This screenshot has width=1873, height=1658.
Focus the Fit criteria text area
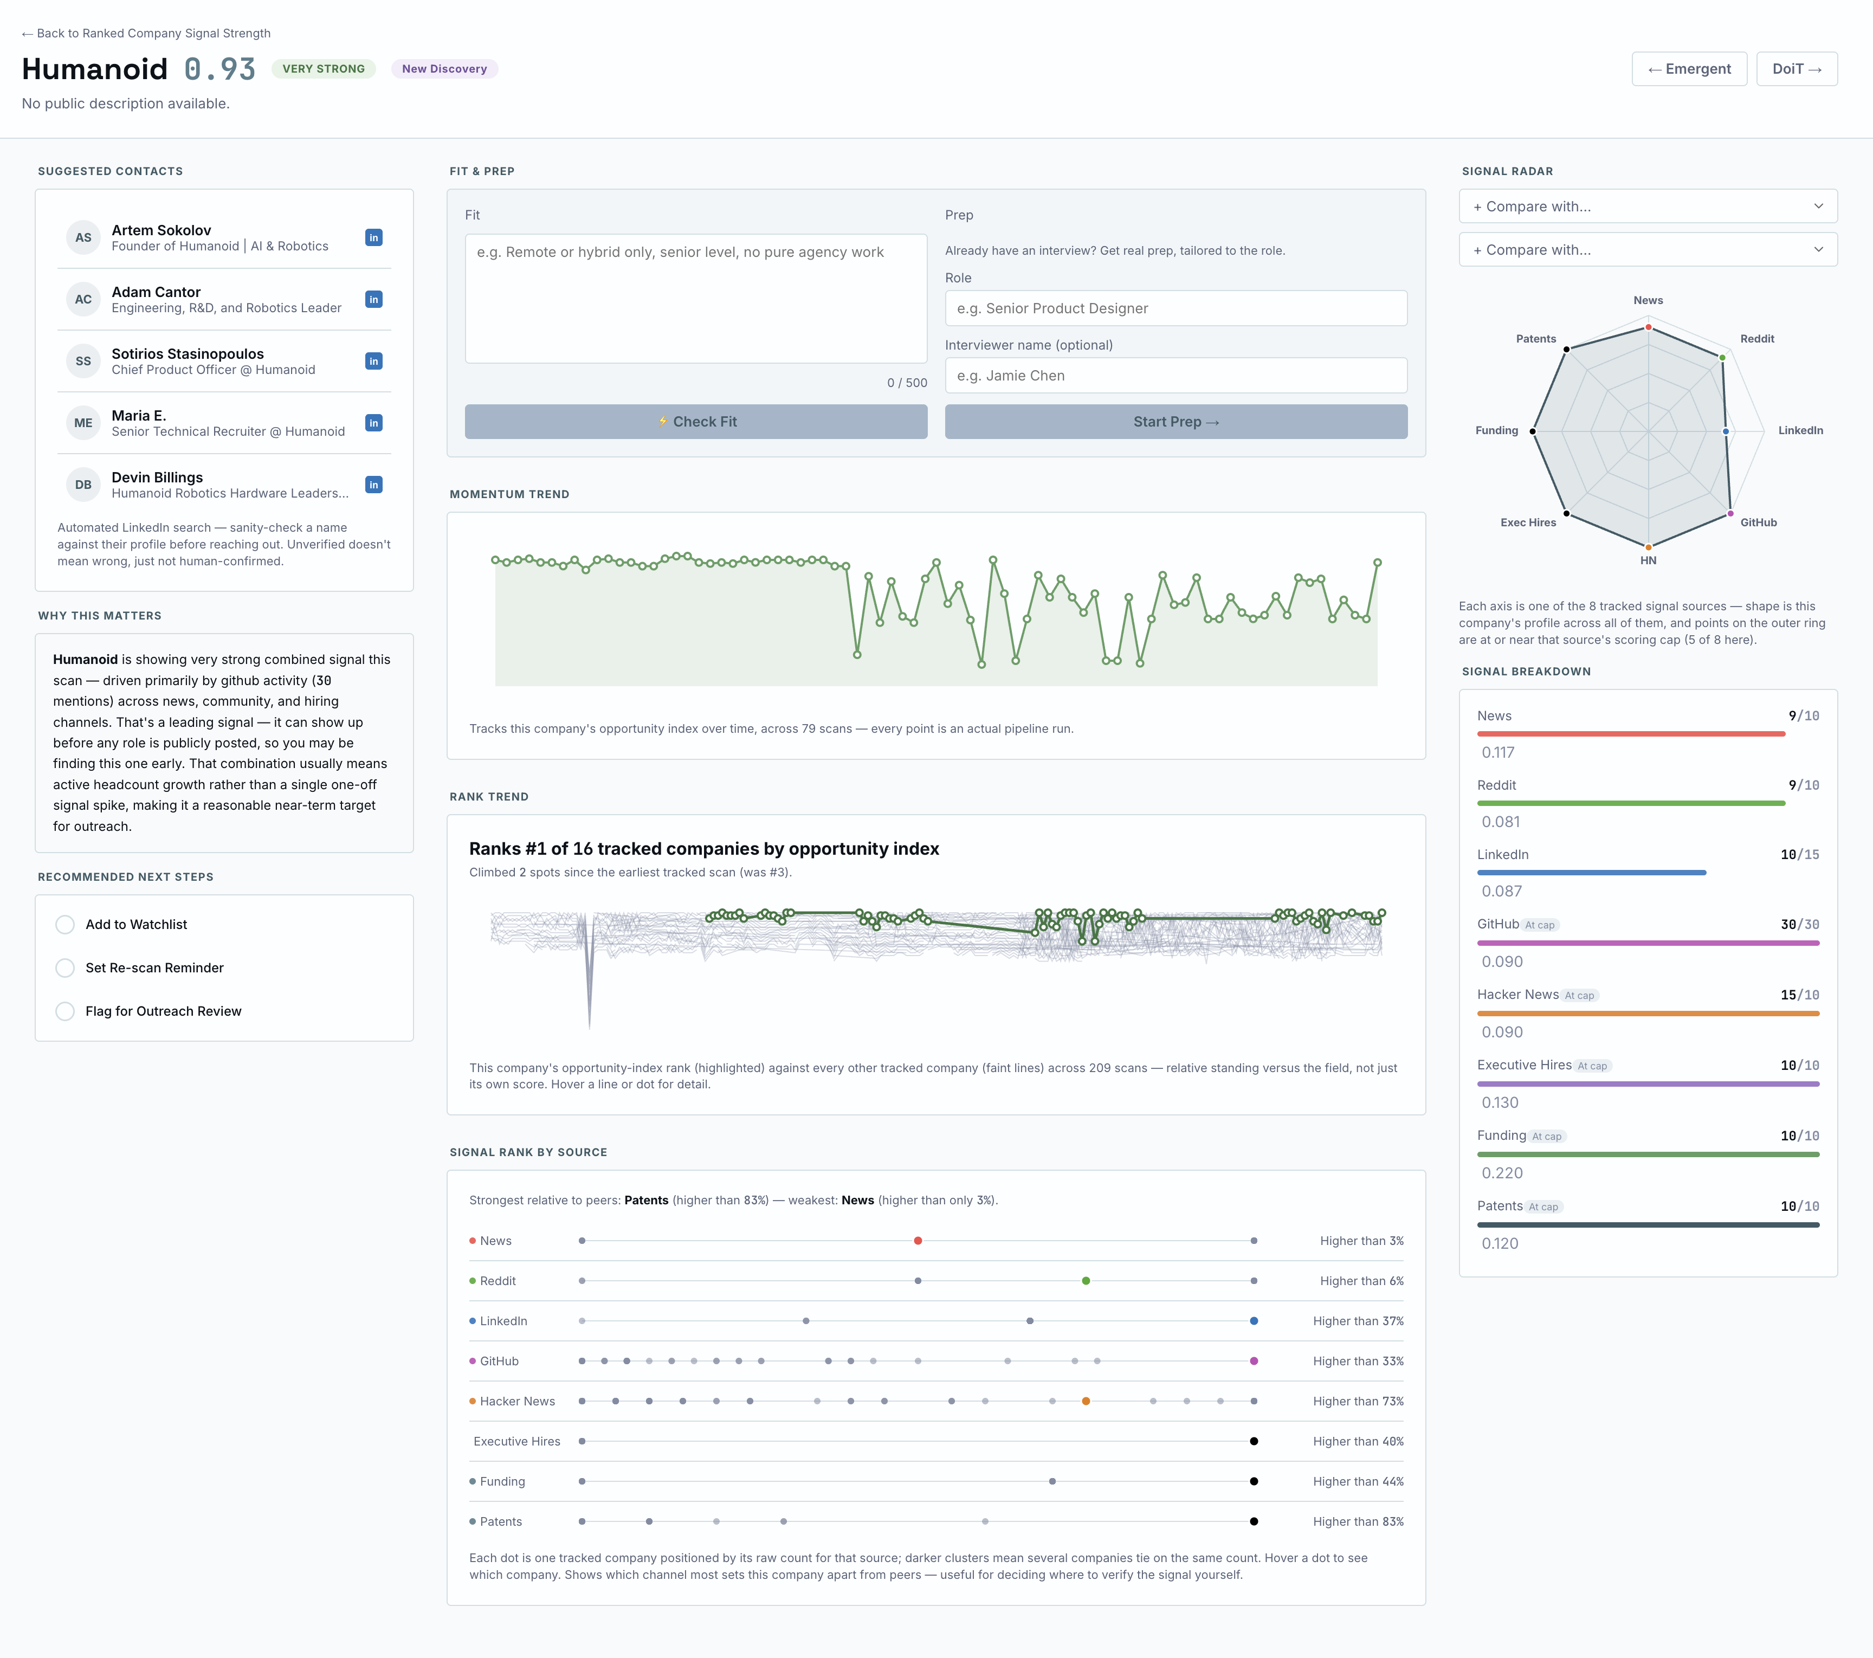[x=695, y=299]
